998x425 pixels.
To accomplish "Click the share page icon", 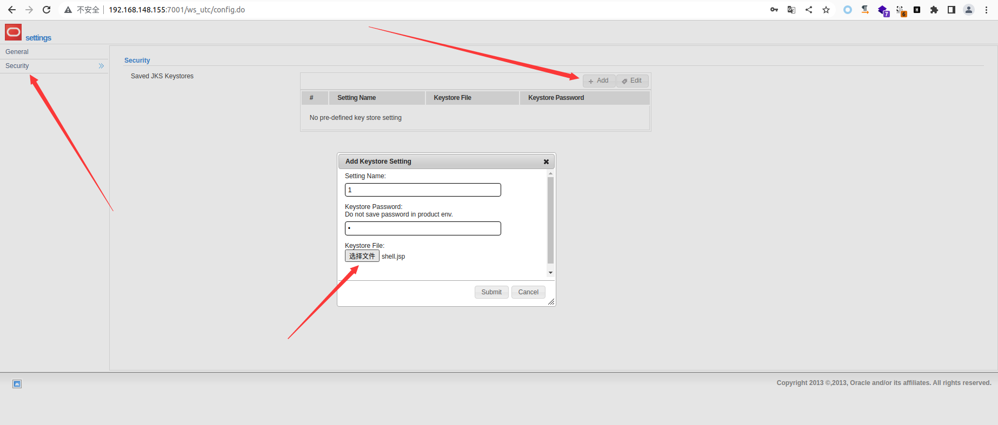I will [x=809, y=10].
